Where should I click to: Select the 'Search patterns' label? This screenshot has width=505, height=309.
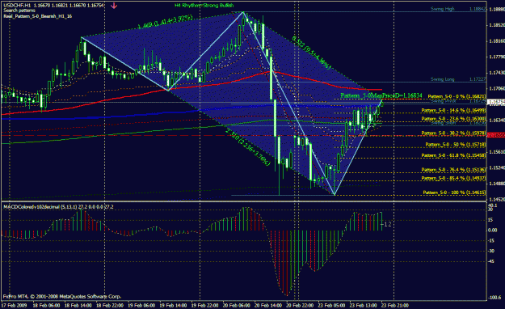(19, 11)
